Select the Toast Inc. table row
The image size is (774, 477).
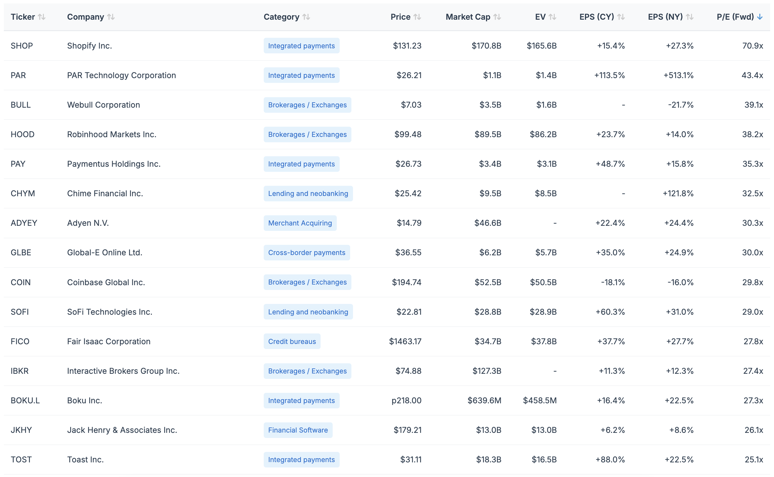[x=85, y=460]
